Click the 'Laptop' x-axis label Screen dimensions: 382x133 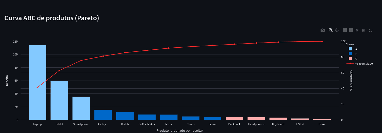coord(37,124)
